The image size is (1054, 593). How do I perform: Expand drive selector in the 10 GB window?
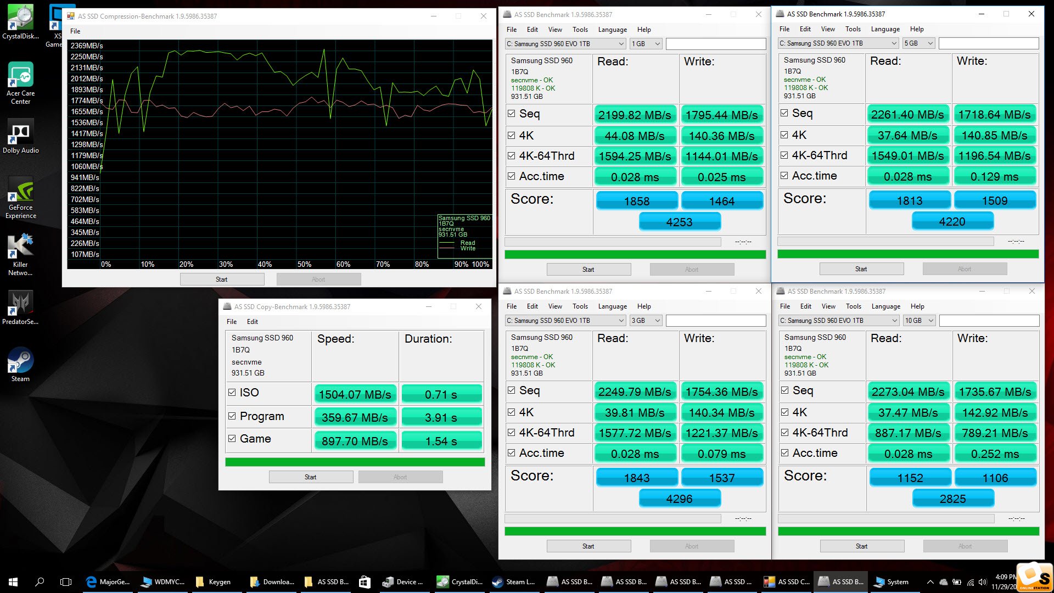coord(895,321)
